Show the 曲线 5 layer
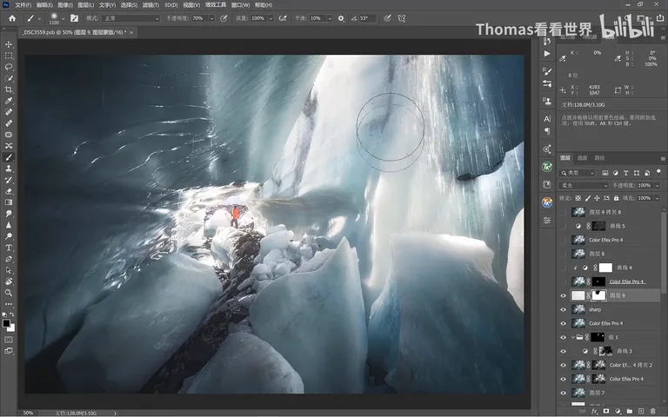 [564, 227]
